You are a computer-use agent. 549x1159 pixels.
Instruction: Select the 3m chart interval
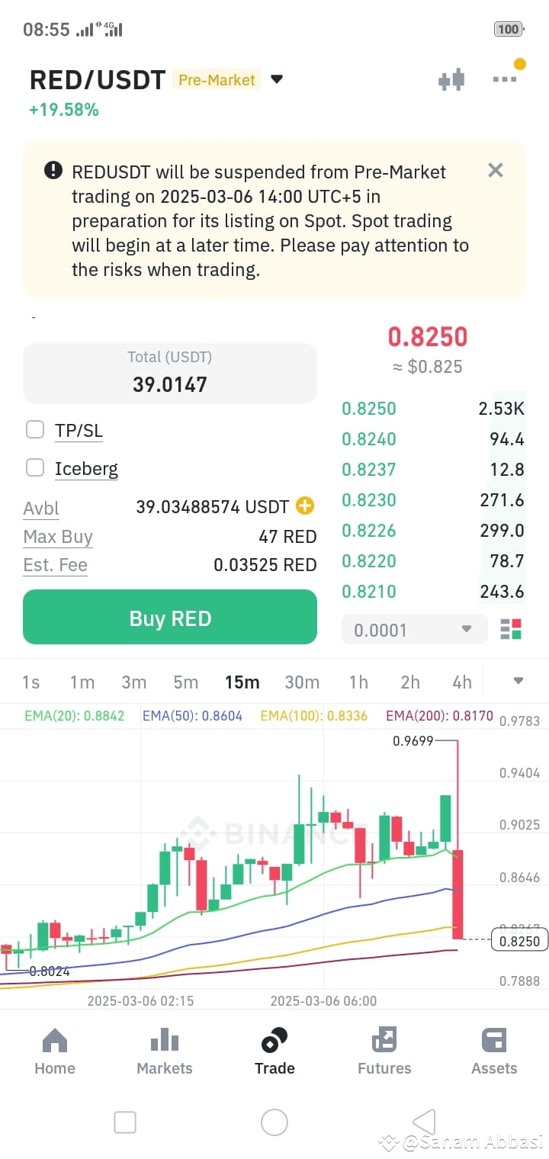point(134,682)
